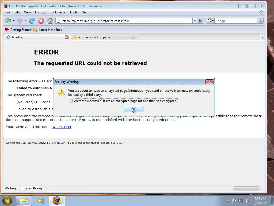The width and height of the screenshot is (274, 206).
Task: Open the Edit menu
Action: [x=17, y=12]
